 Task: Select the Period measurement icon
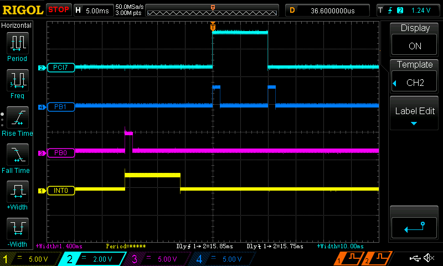(x=18, y=43)
